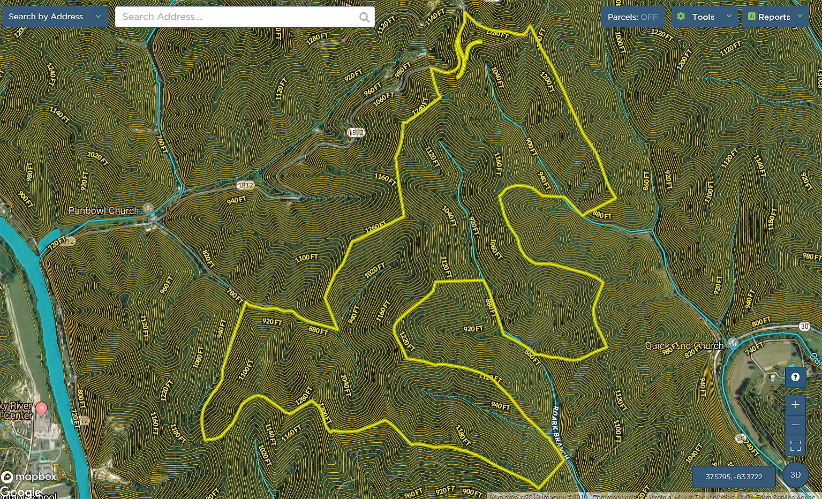Viewport: 822px width, 499px height.
Task: Expand the Tools dropdown arrow
Action: (729, 17)
